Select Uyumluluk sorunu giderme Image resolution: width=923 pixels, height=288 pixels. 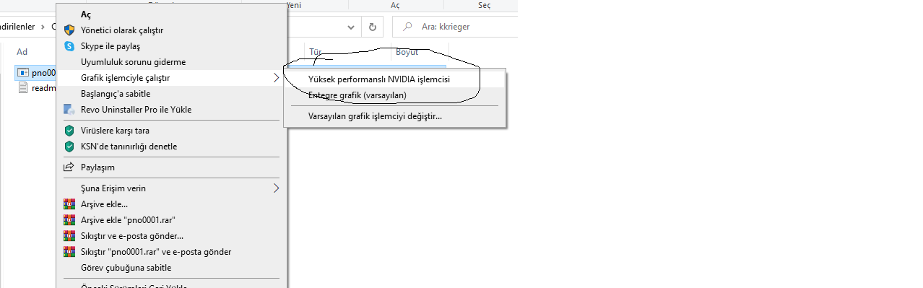[172, 62]
